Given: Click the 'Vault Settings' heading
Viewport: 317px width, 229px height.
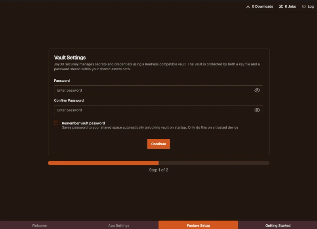Looking at the screenshot, I should (70, 58).
